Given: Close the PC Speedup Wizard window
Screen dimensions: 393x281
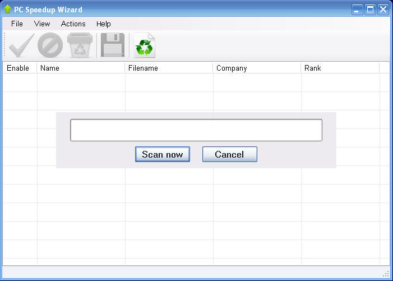Looking at the screenshot, I should click(383, 10).
